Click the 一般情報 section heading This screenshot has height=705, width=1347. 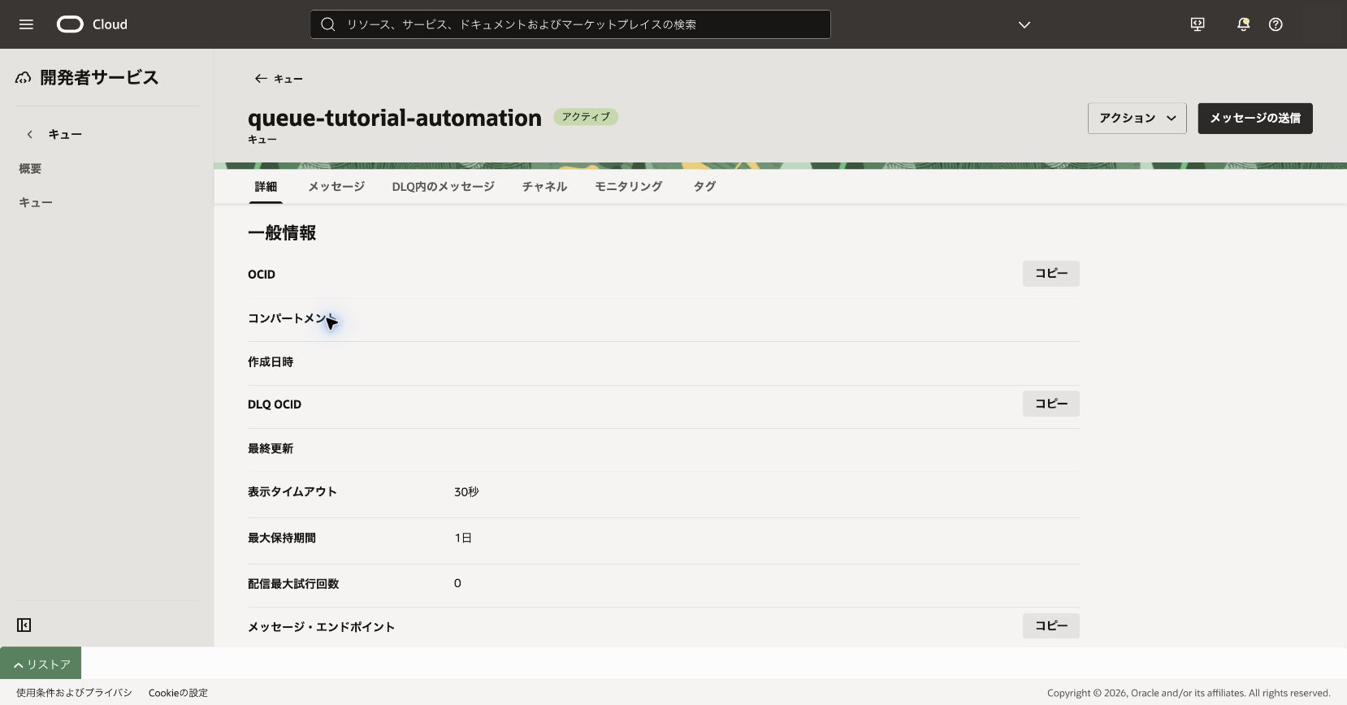(282, 233)
